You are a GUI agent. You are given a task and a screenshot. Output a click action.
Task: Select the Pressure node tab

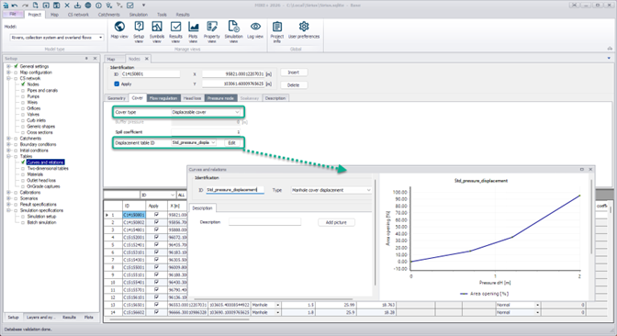220,98
